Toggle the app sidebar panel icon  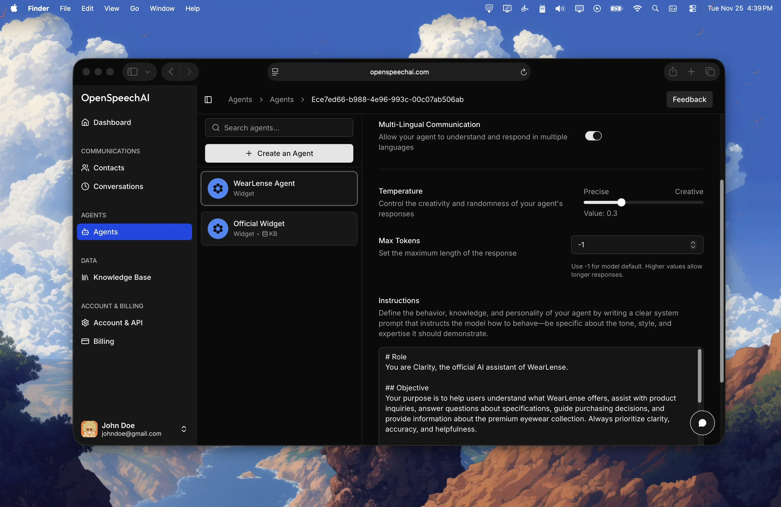click(208, 99)
